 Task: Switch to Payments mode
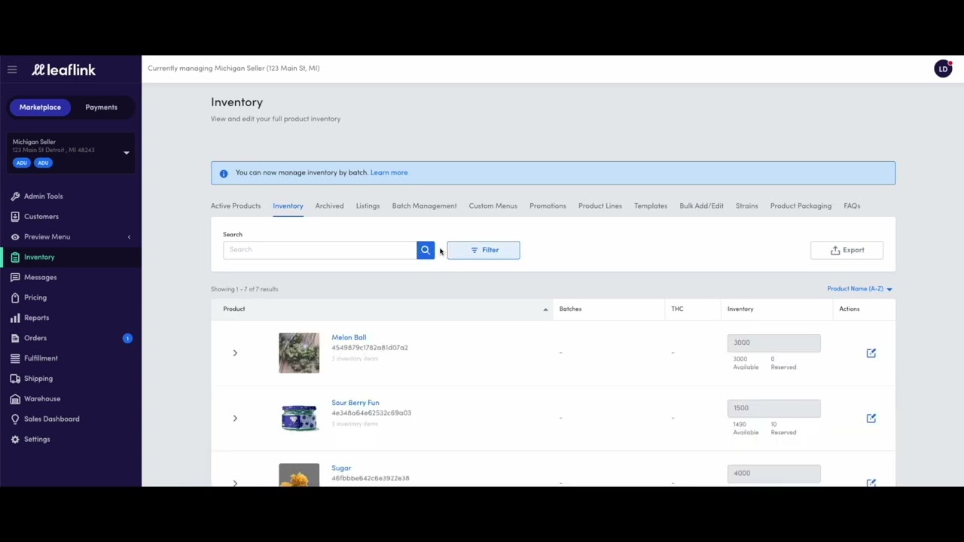point(101,108)
